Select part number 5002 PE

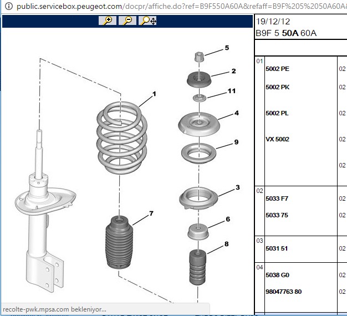click(278, 69)
